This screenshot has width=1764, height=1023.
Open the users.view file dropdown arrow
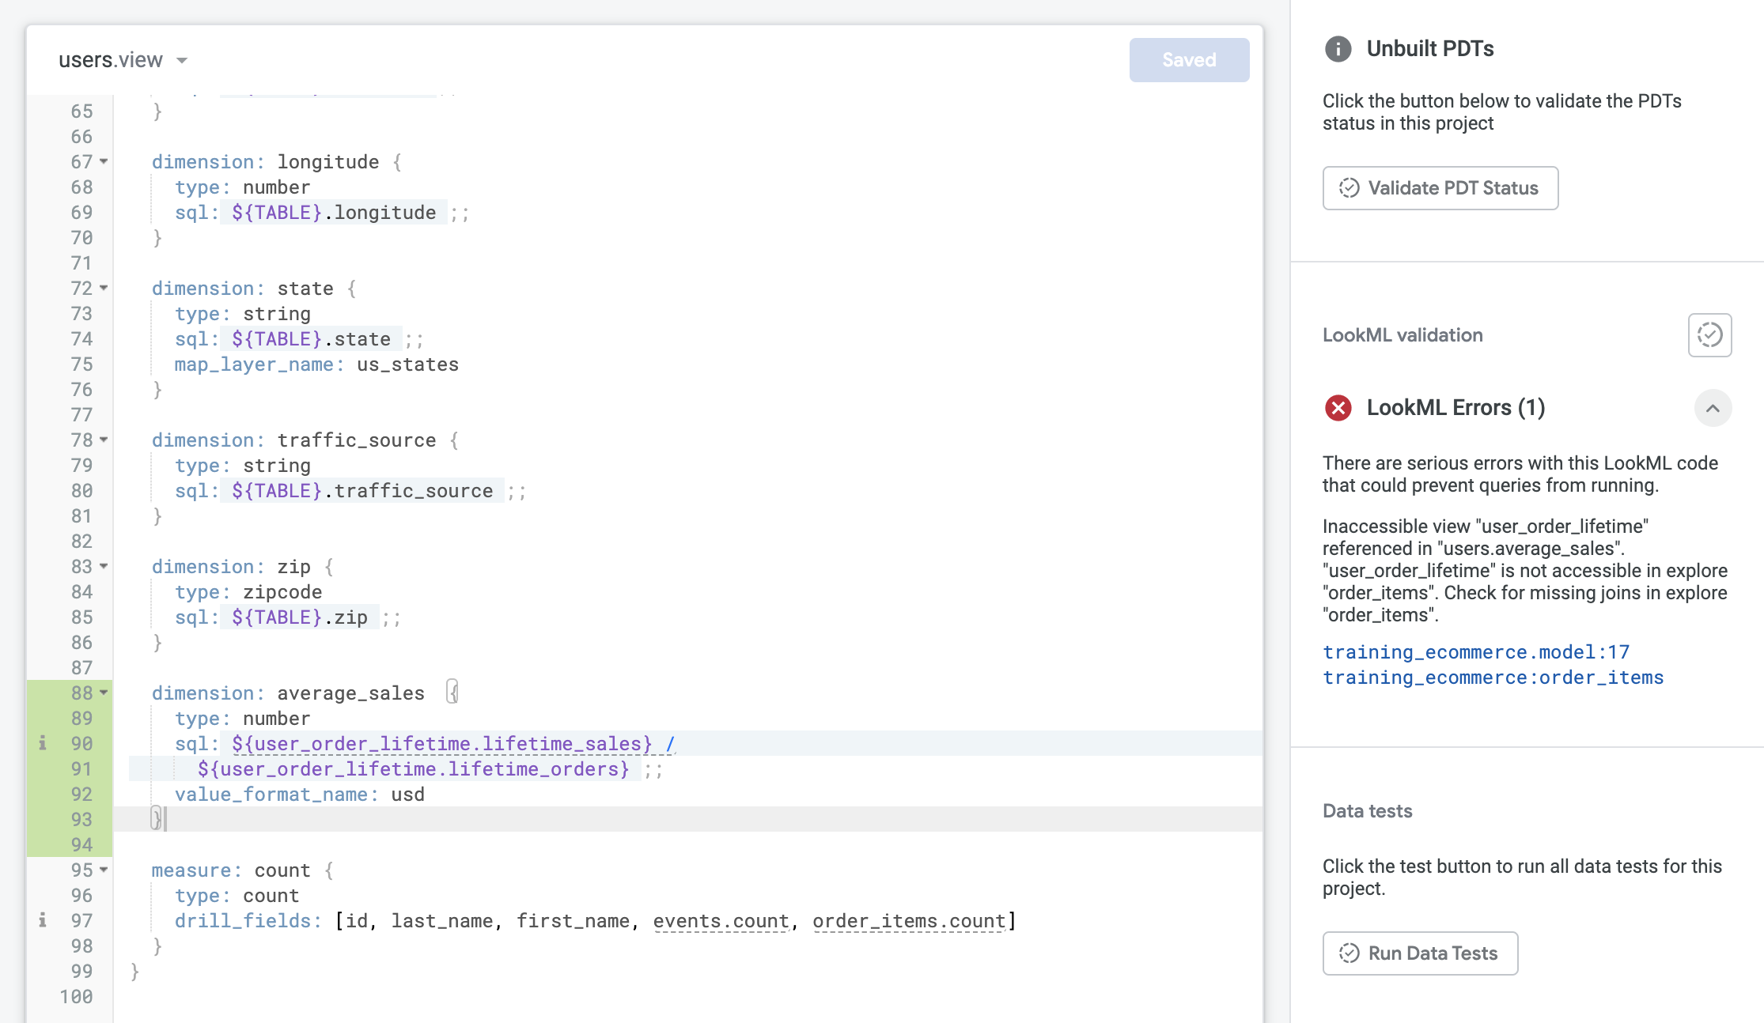[182, 60]
